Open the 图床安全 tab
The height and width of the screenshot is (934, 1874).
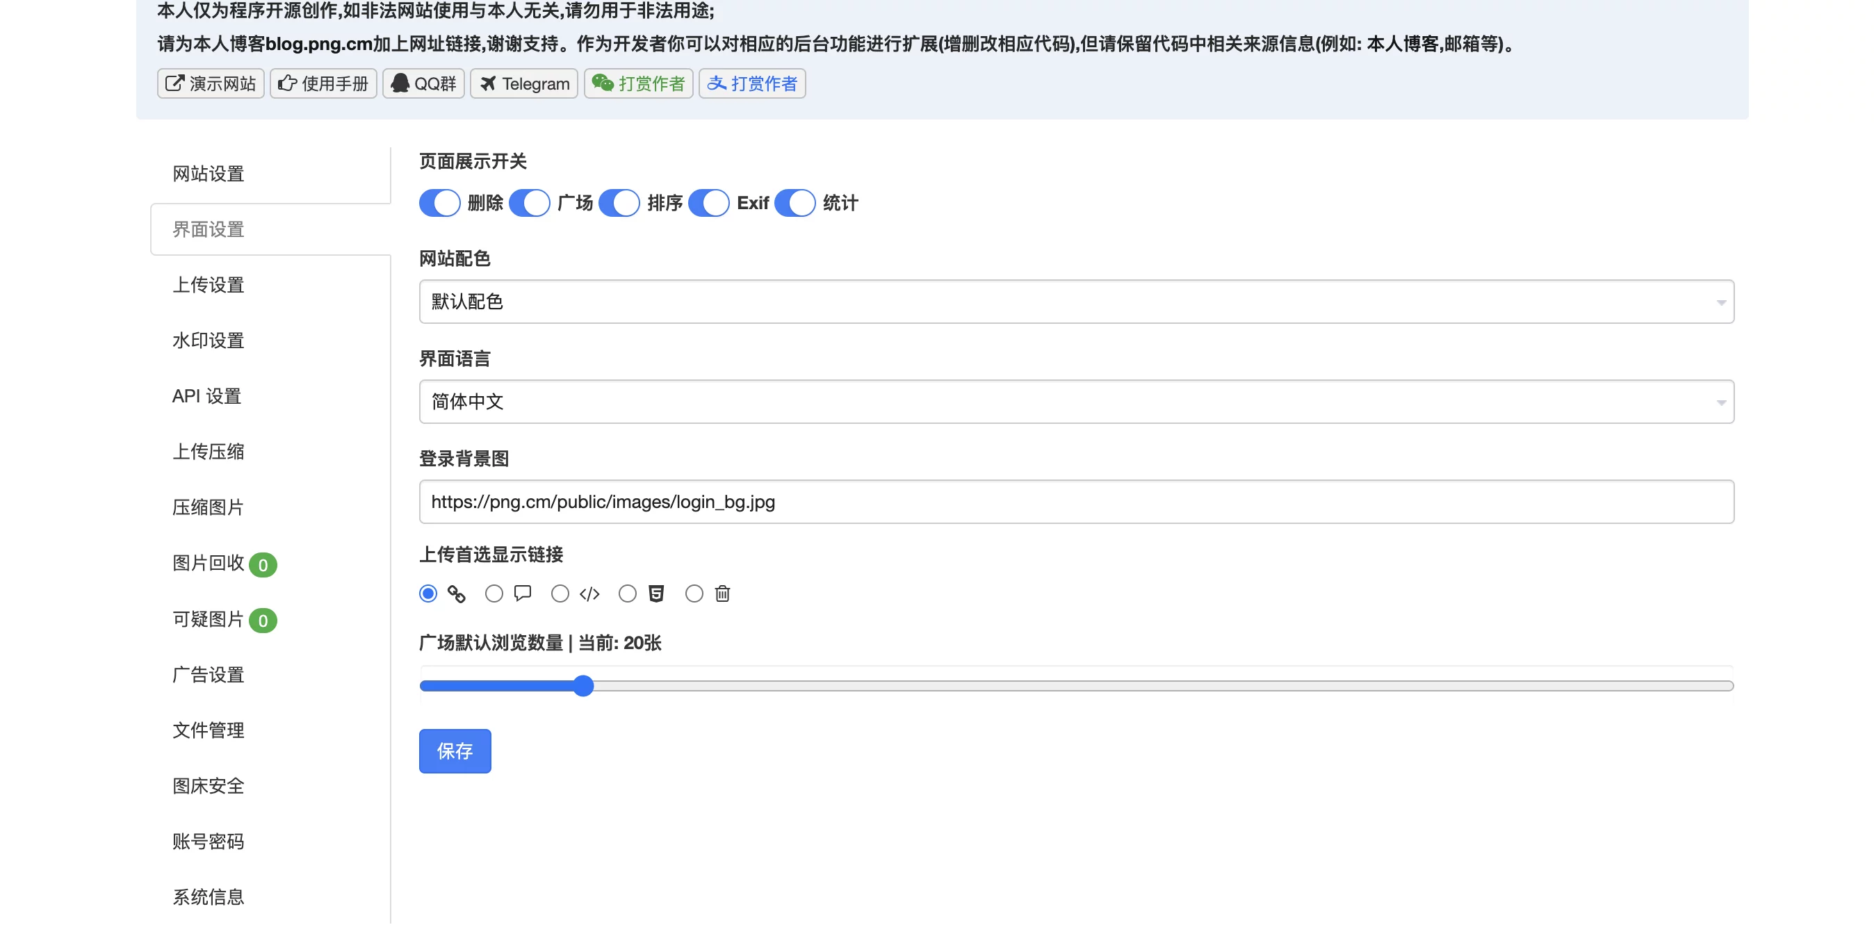[270, 787]
